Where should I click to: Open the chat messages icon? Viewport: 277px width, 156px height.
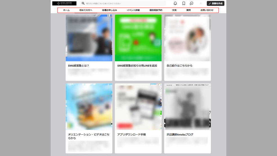(x=191, y=3)
